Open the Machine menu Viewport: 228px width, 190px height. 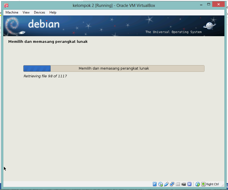click(x=12, y=12)
